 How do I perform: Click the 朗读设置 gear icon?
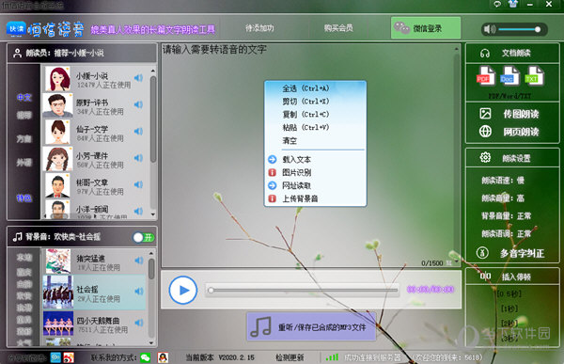coord(485,158)
